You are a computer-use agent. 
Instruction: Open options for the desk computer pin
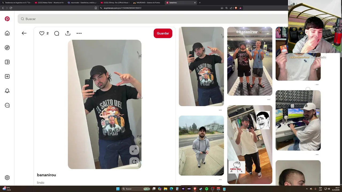click(317, 154)
